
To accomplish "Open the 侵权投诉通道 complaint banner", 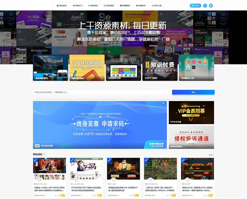I will tap(191, 137).
